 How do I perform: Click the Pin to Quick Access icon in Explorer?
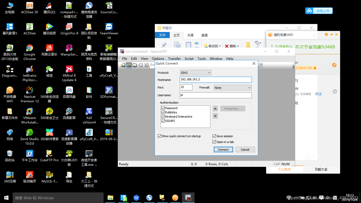[164, 45]
